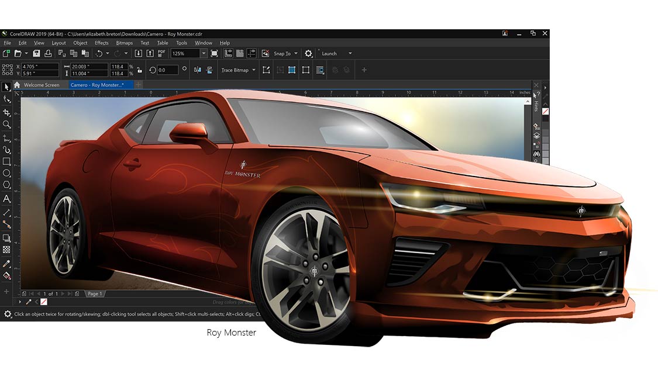Select the Shape edit tool
This screenshot has width=658, height=380.
[6, 99]
